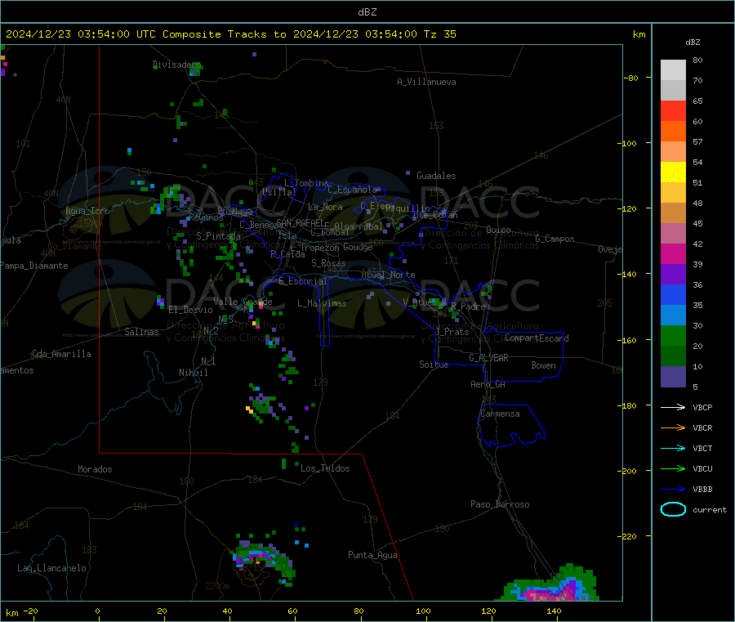The image size is (735, 622).
Task: Click the Cda_Amarilla location label
Action: (61, 354)
